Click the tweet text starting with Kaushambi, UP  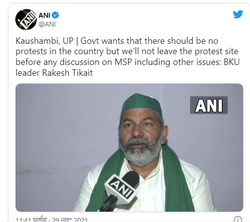(x=127, y=57)
